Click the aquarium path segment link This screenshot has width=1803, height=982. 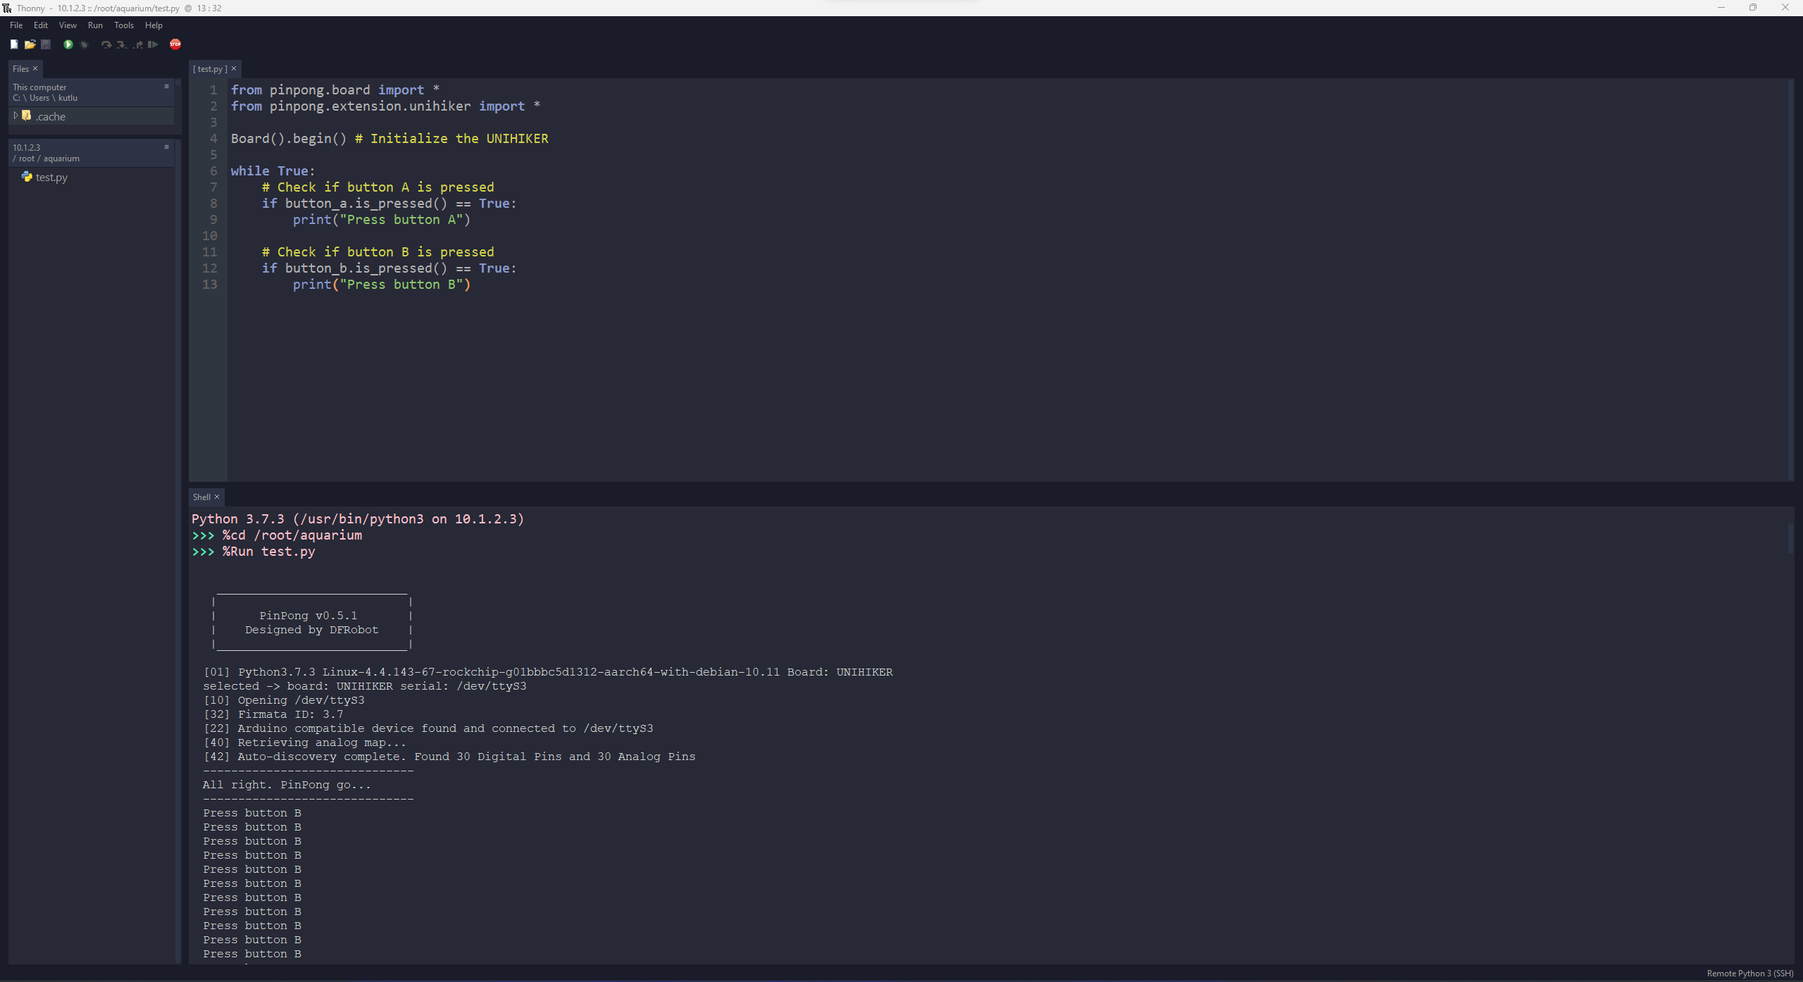(61, 159)
